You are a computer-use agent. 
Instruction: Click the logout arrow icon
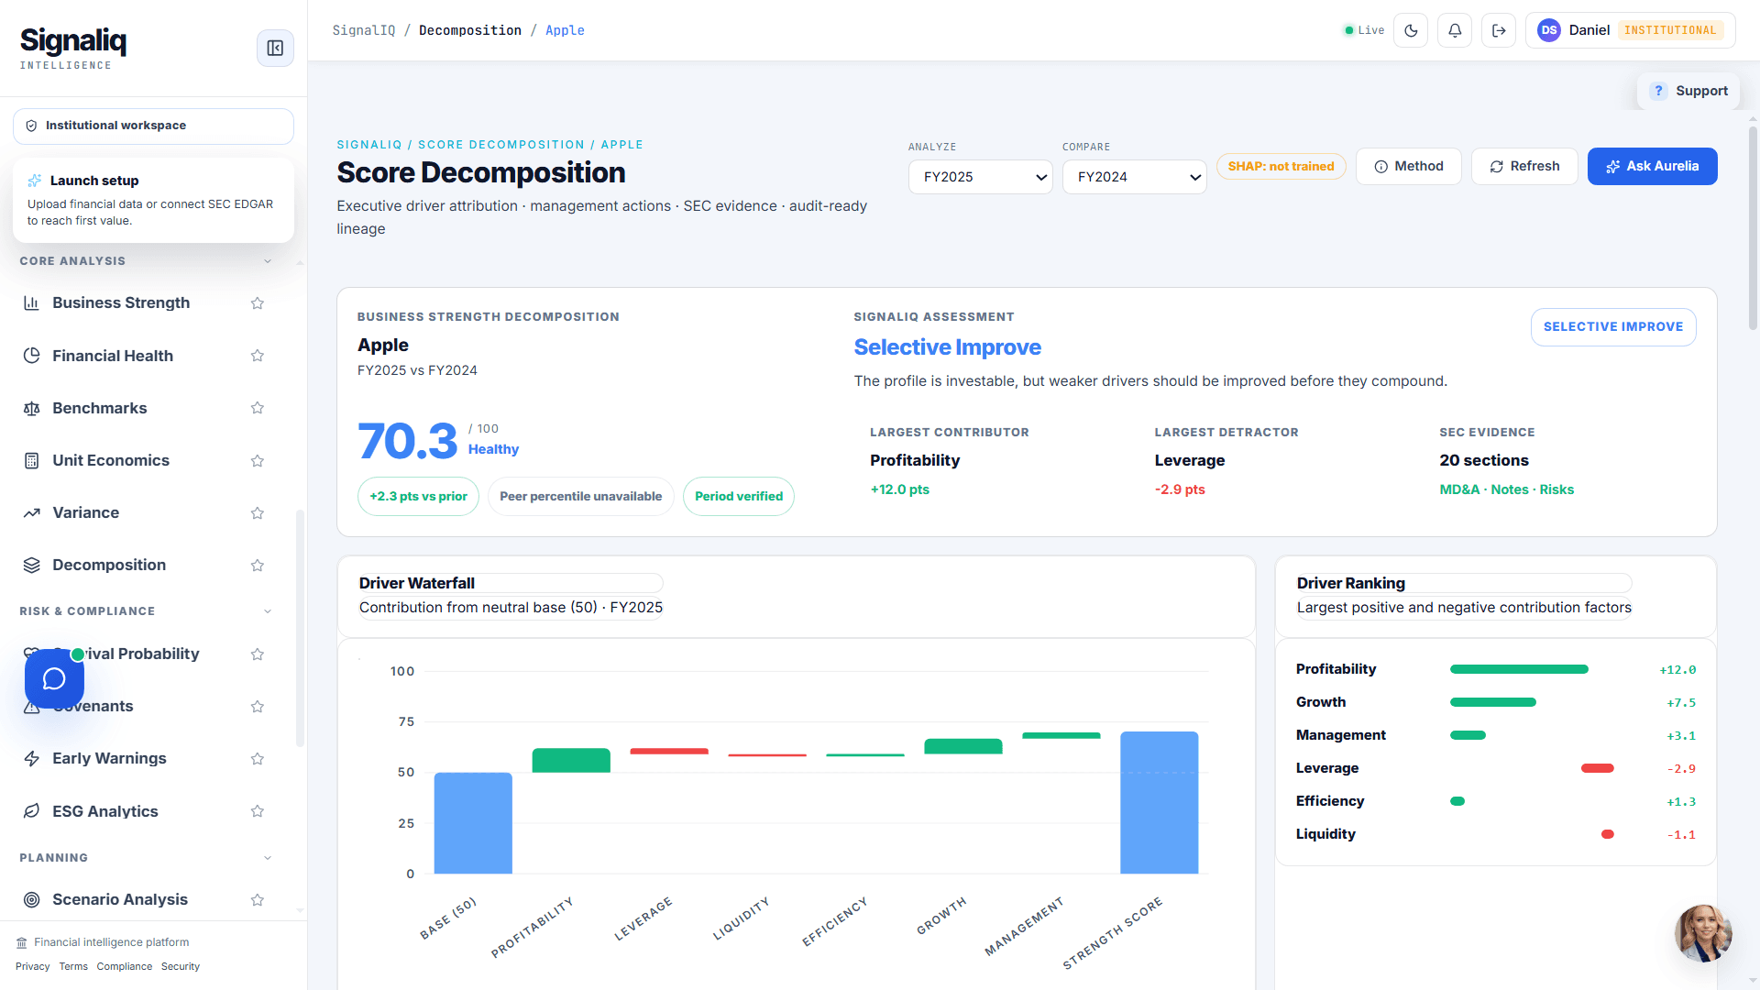tap(1499, 30)
